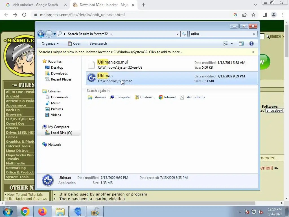Select Favorites in the navigation pane
This screenshot has height=217, width=289.
pos(55,61)
